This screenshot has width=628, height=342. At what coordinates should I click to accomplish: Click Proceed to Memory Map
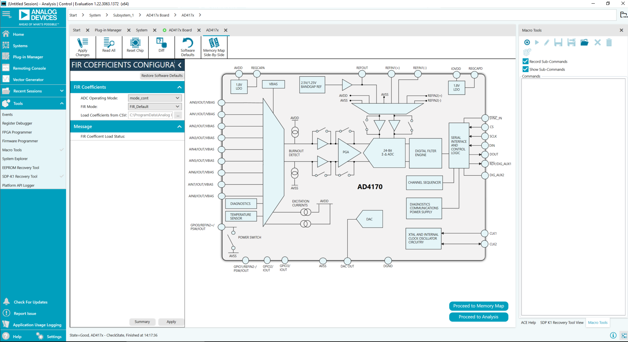[478, 306]
